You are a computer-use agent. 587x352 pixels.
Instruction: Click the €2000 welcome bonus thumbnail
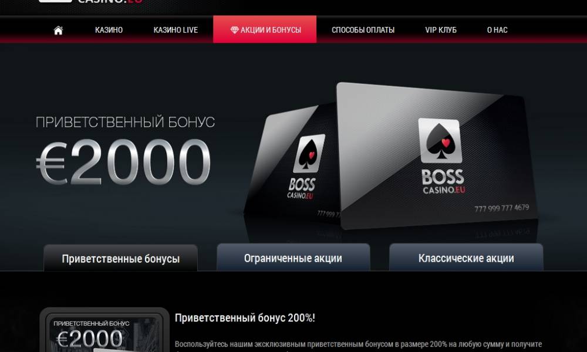pos(104,330)
